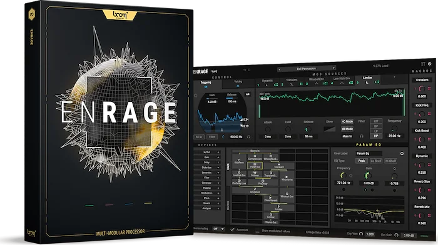Expand the Analyzer device category
The height and width of the screenshot is (245, 438).
[x=207, y=209]
